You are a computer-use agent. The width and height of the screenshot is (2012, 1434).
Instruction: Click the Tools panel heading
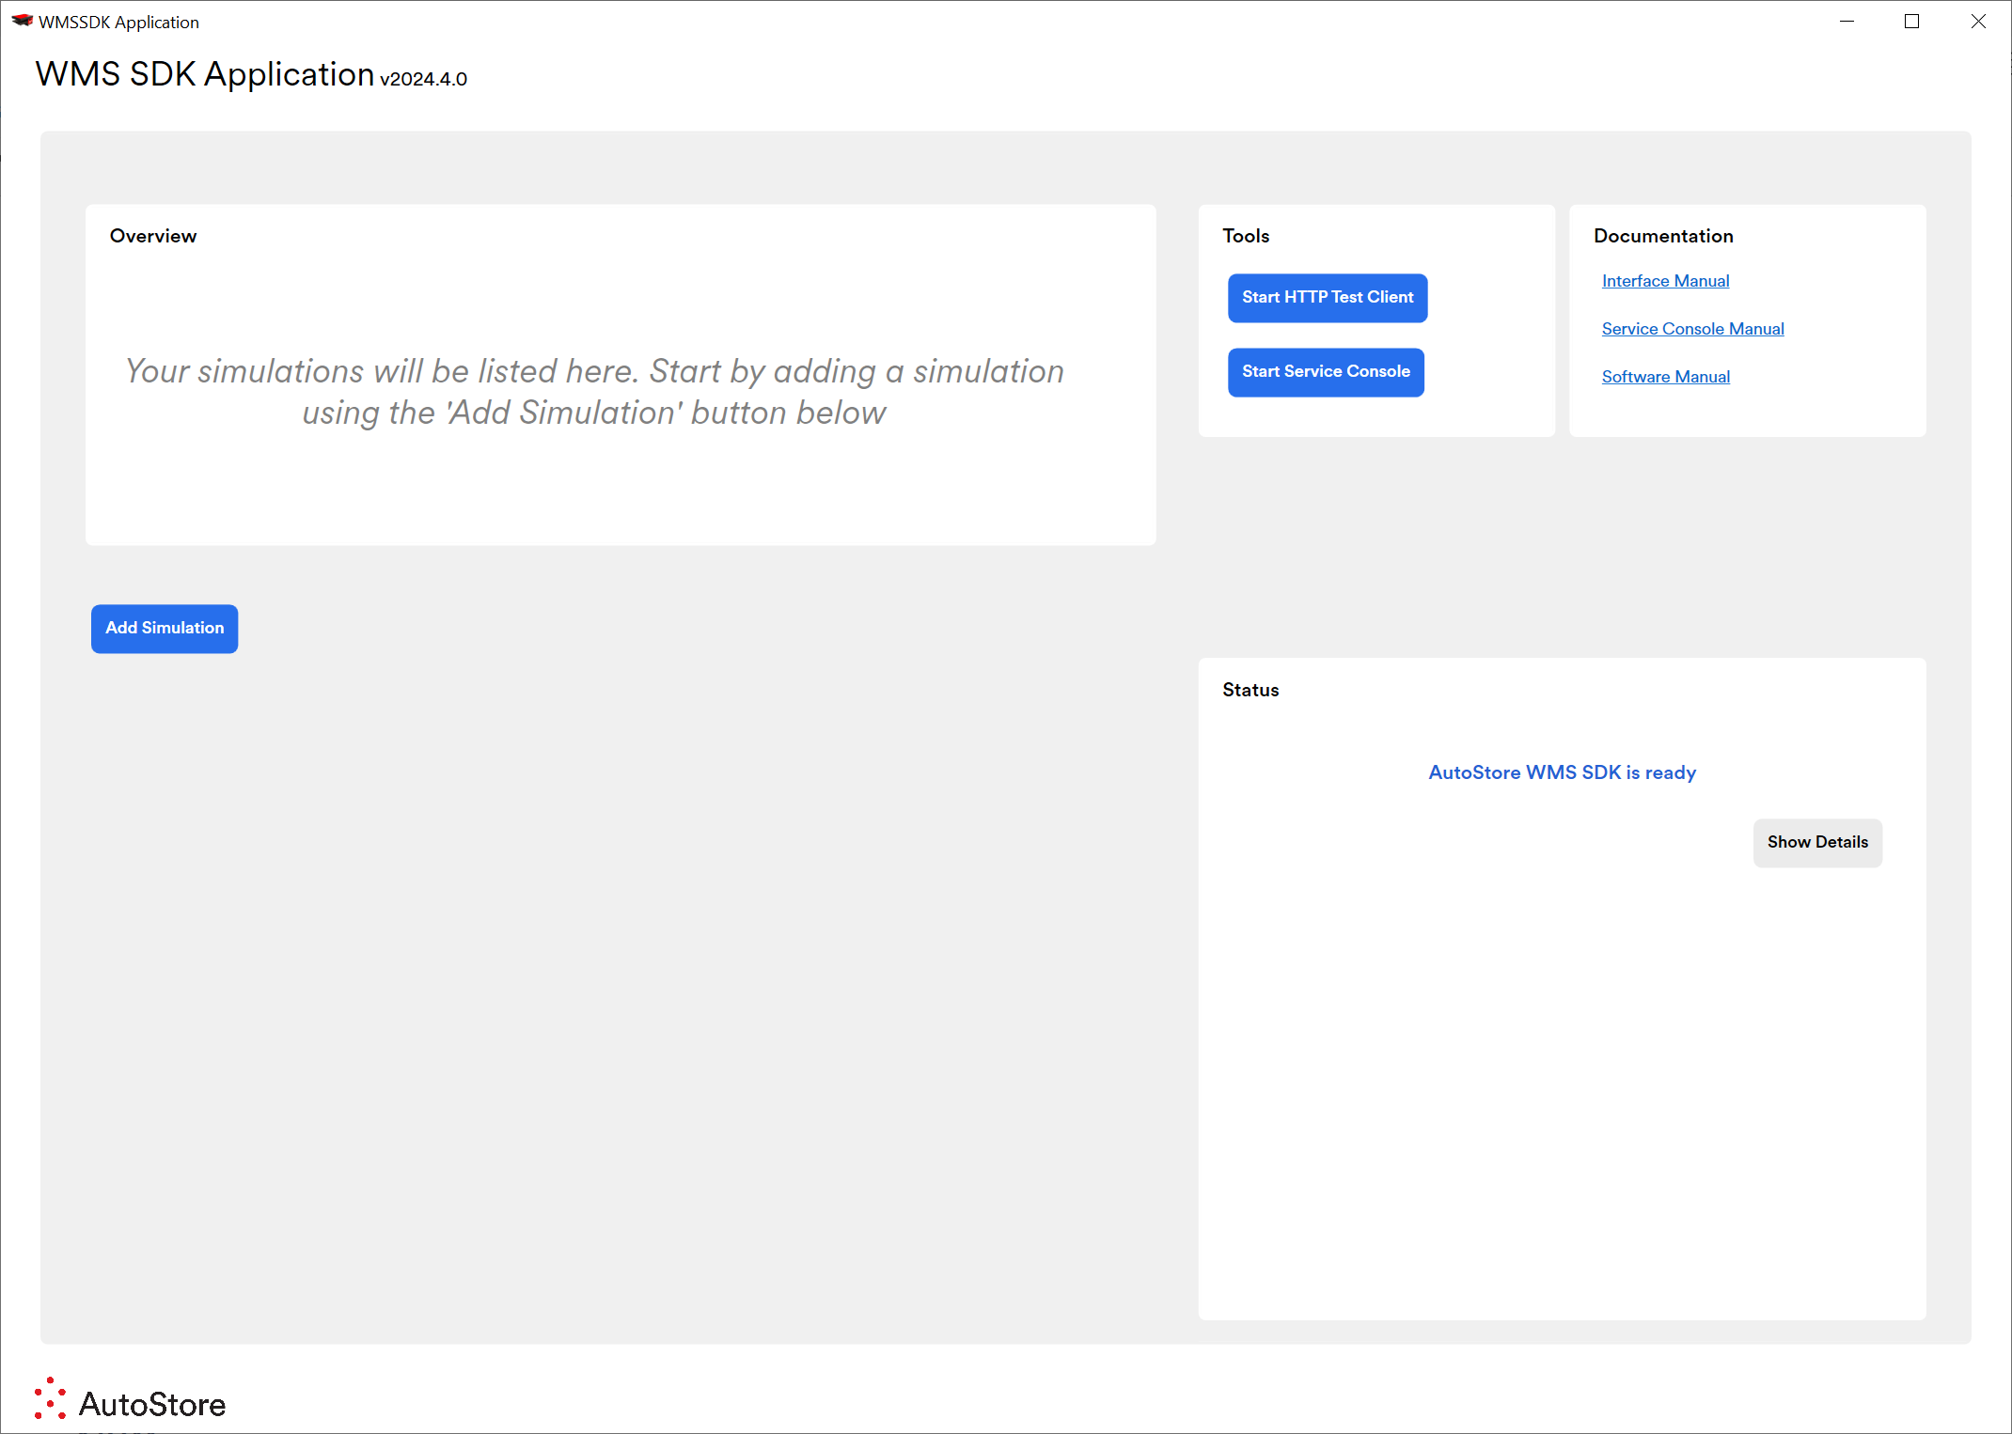(1246, 236)
